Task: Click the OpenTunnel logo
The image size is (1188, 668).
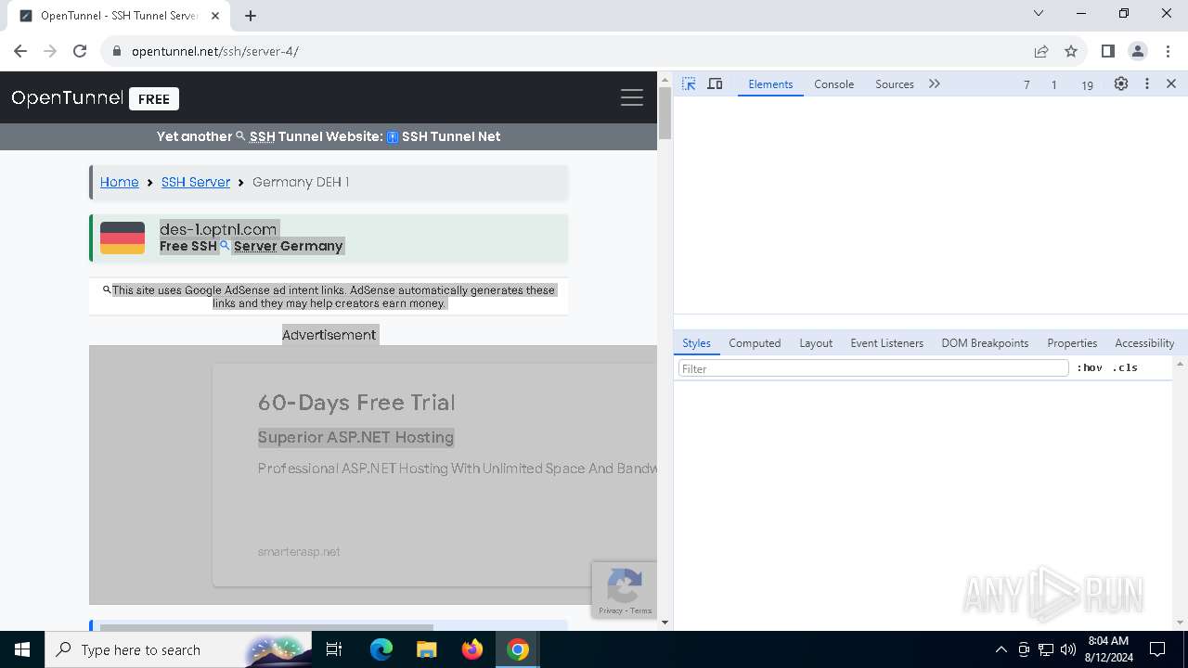Action: click(x=67, y=97)
